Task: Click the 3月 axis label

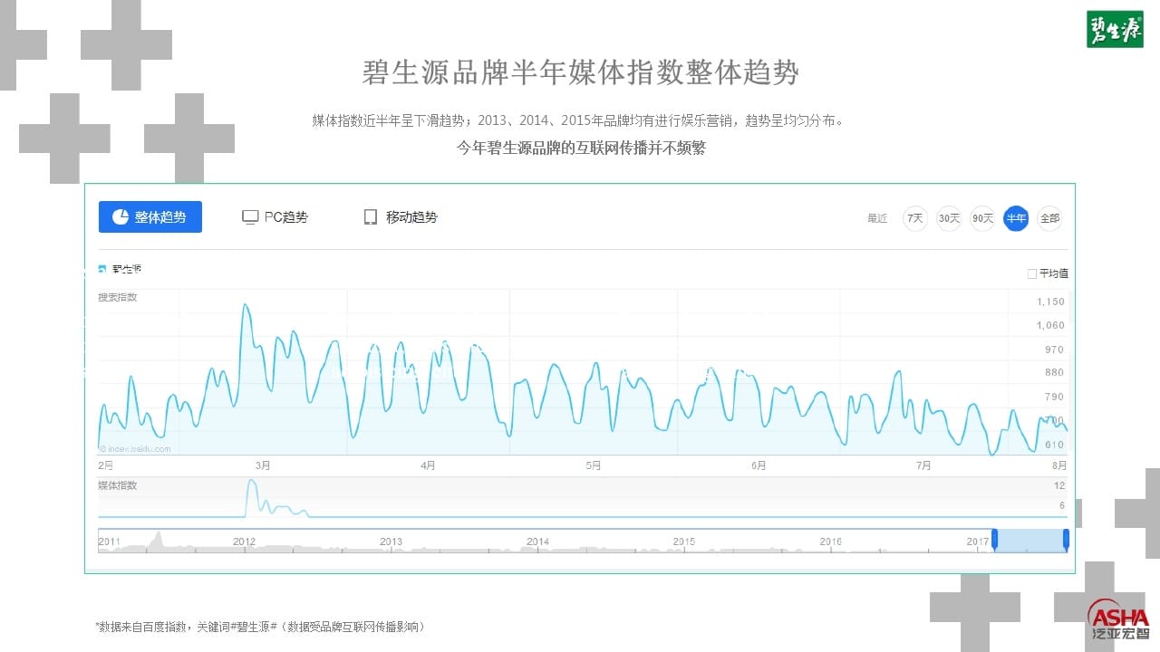Action: (x=263, y=465)
